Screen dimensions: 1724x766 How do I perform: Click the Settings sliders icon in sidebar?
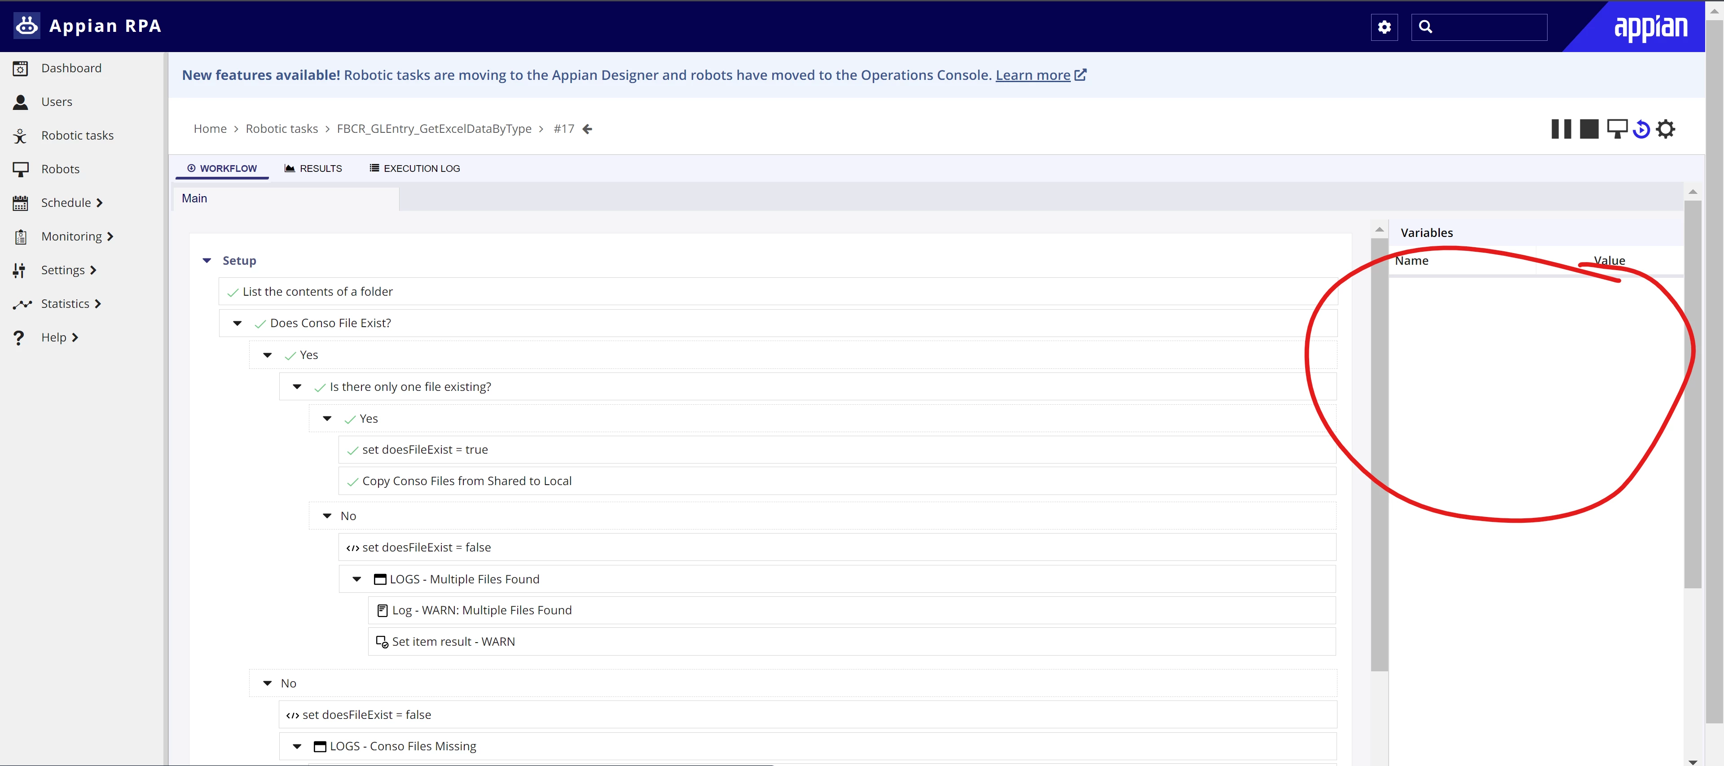pyautogui.click(x=19, y=270)
